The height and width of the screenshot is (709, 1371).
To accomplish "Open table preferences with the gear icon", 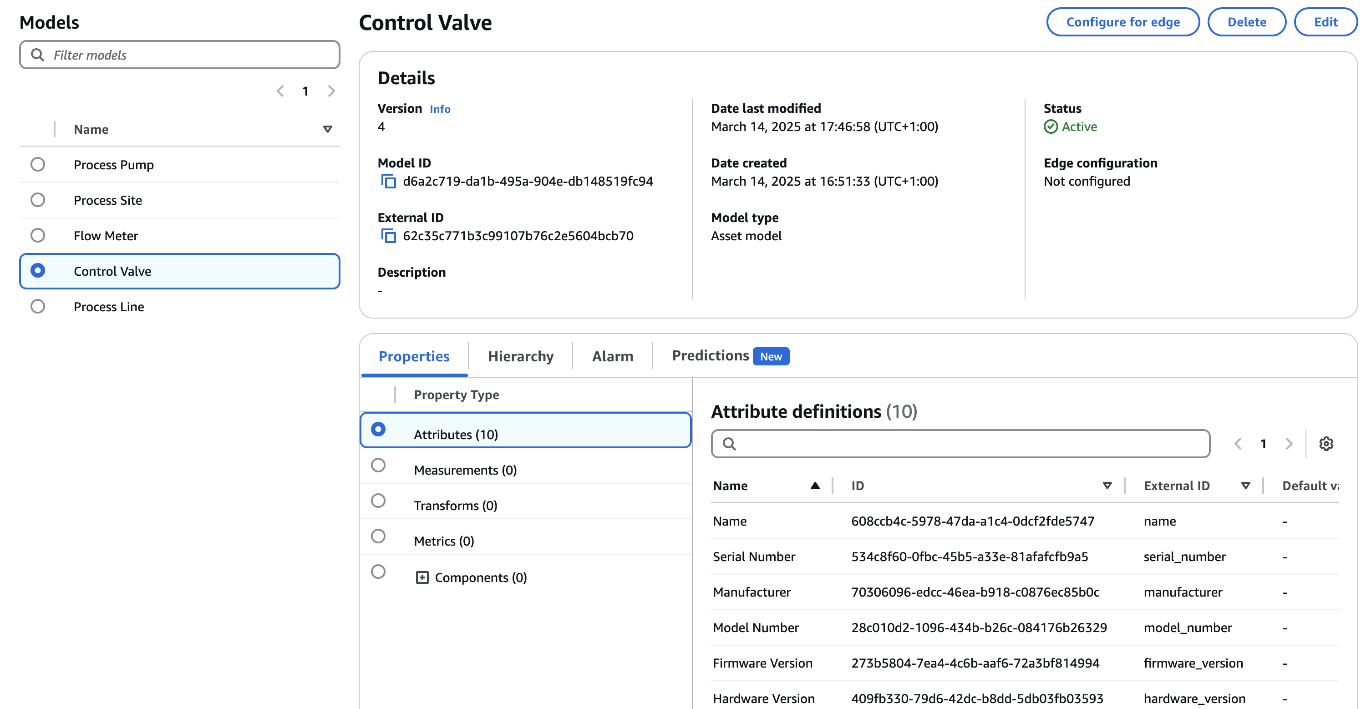I will point(1326,443).
